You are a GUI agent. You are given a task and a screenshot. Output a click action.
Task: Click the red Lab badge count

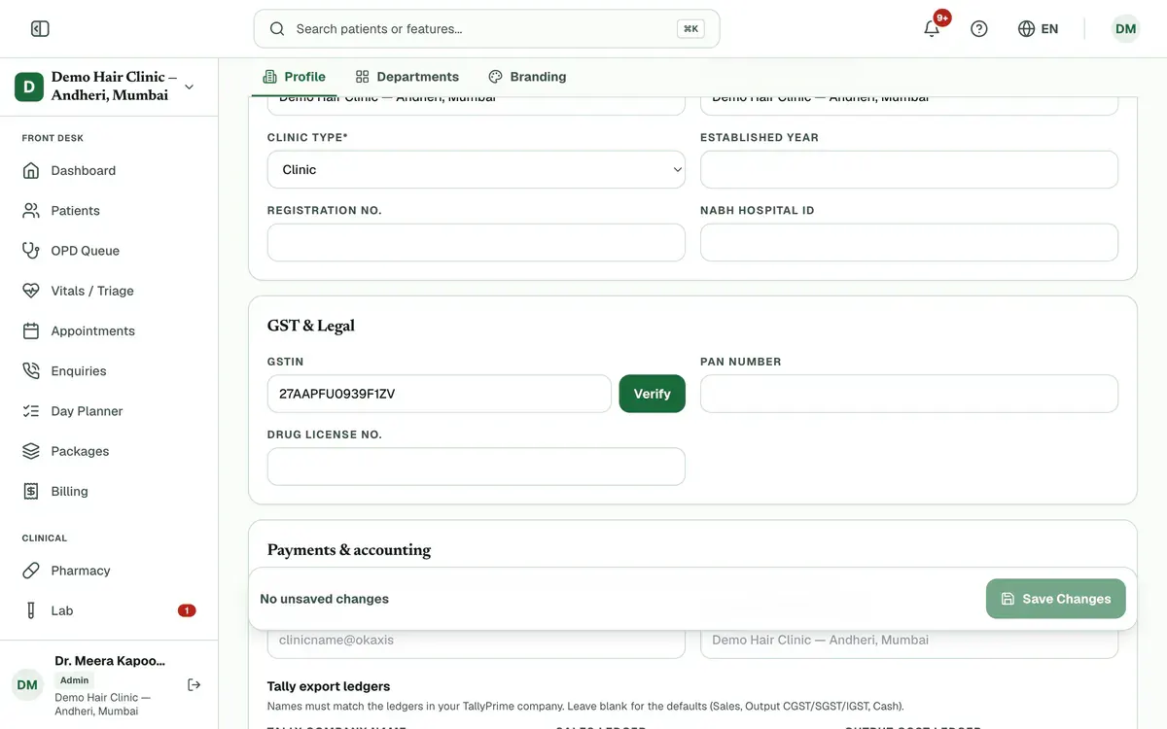click(x=187, y=610)
